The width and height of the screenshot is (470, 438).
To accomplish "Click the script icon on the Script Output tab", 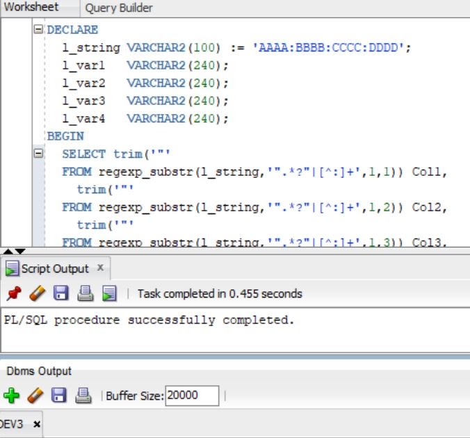I will coord(12,268).
